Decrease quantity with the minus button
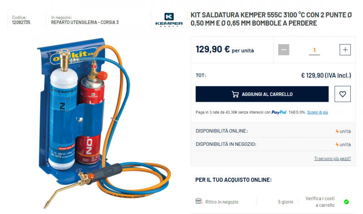 284,50
